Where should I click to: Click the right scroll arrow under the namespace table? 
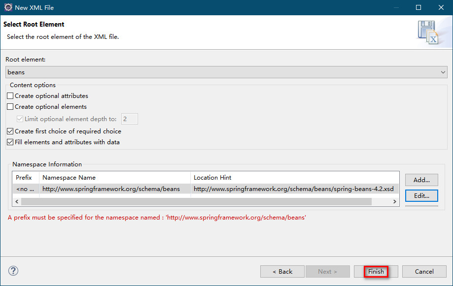pyautogui.click(x=394, y=201)
